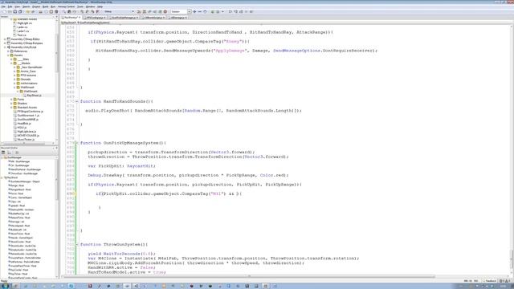Select RayShoot.js in solution tree
This screenshot has height=289, width=514.
tap(34, 96)
